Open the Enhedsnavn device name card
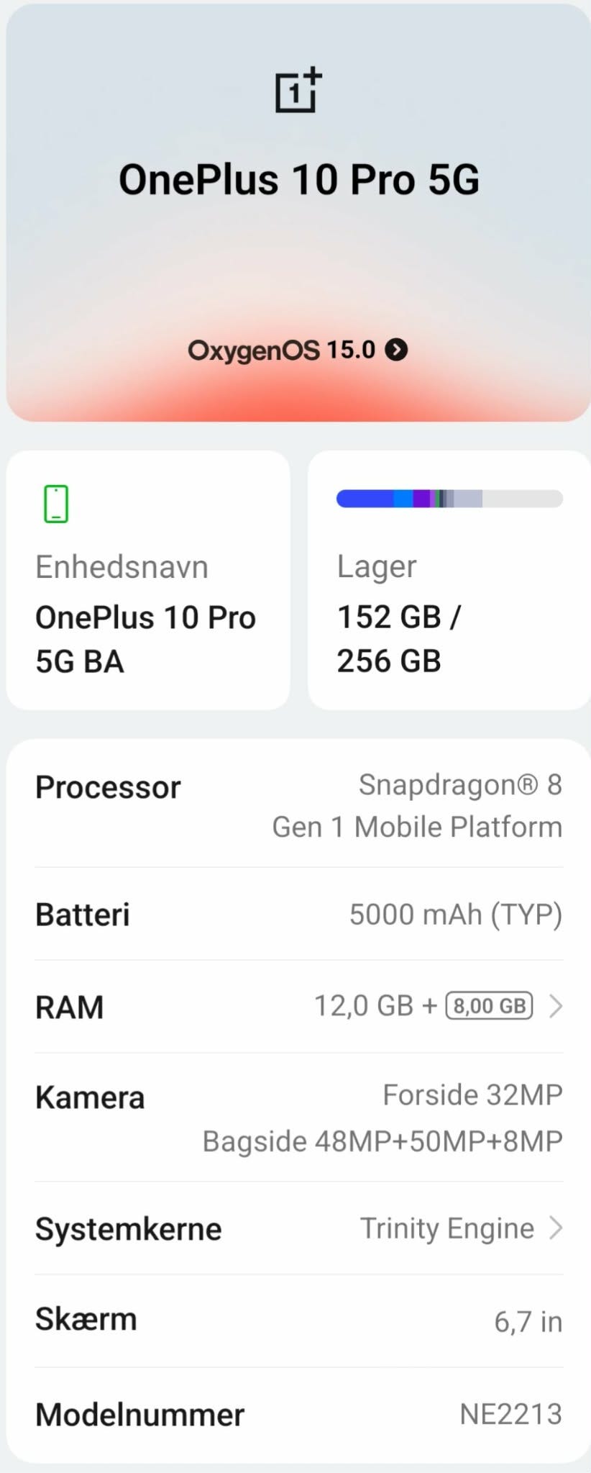Image resolution: width=591 pixels, height=1473 pixels. tap(148, 580)
